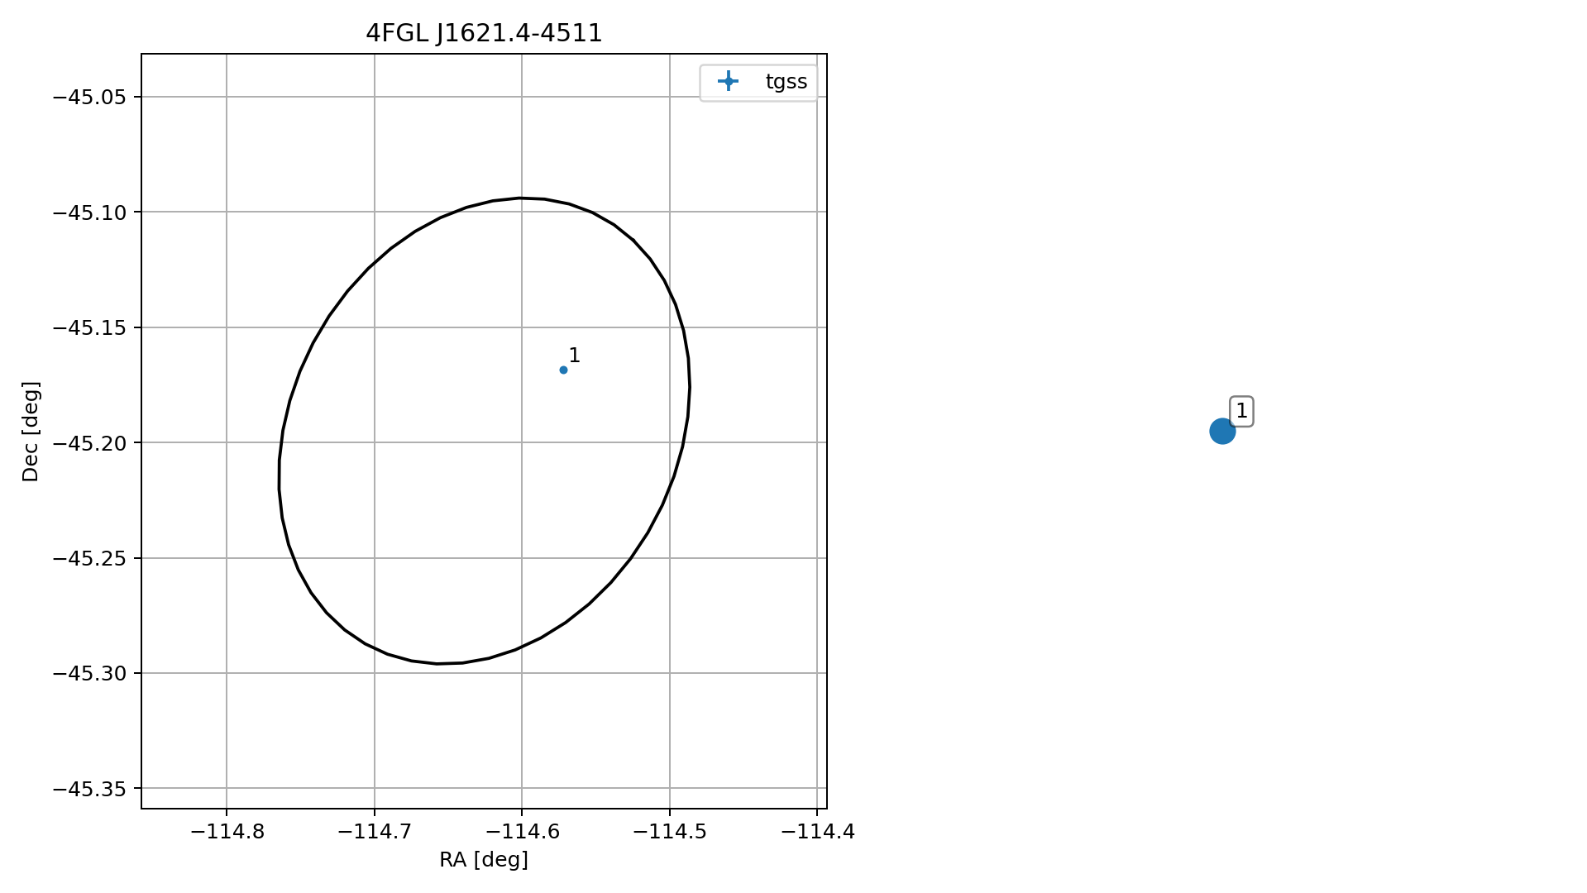Click the small tgss data point 1
1587x893 pixels.
(563, 370)
